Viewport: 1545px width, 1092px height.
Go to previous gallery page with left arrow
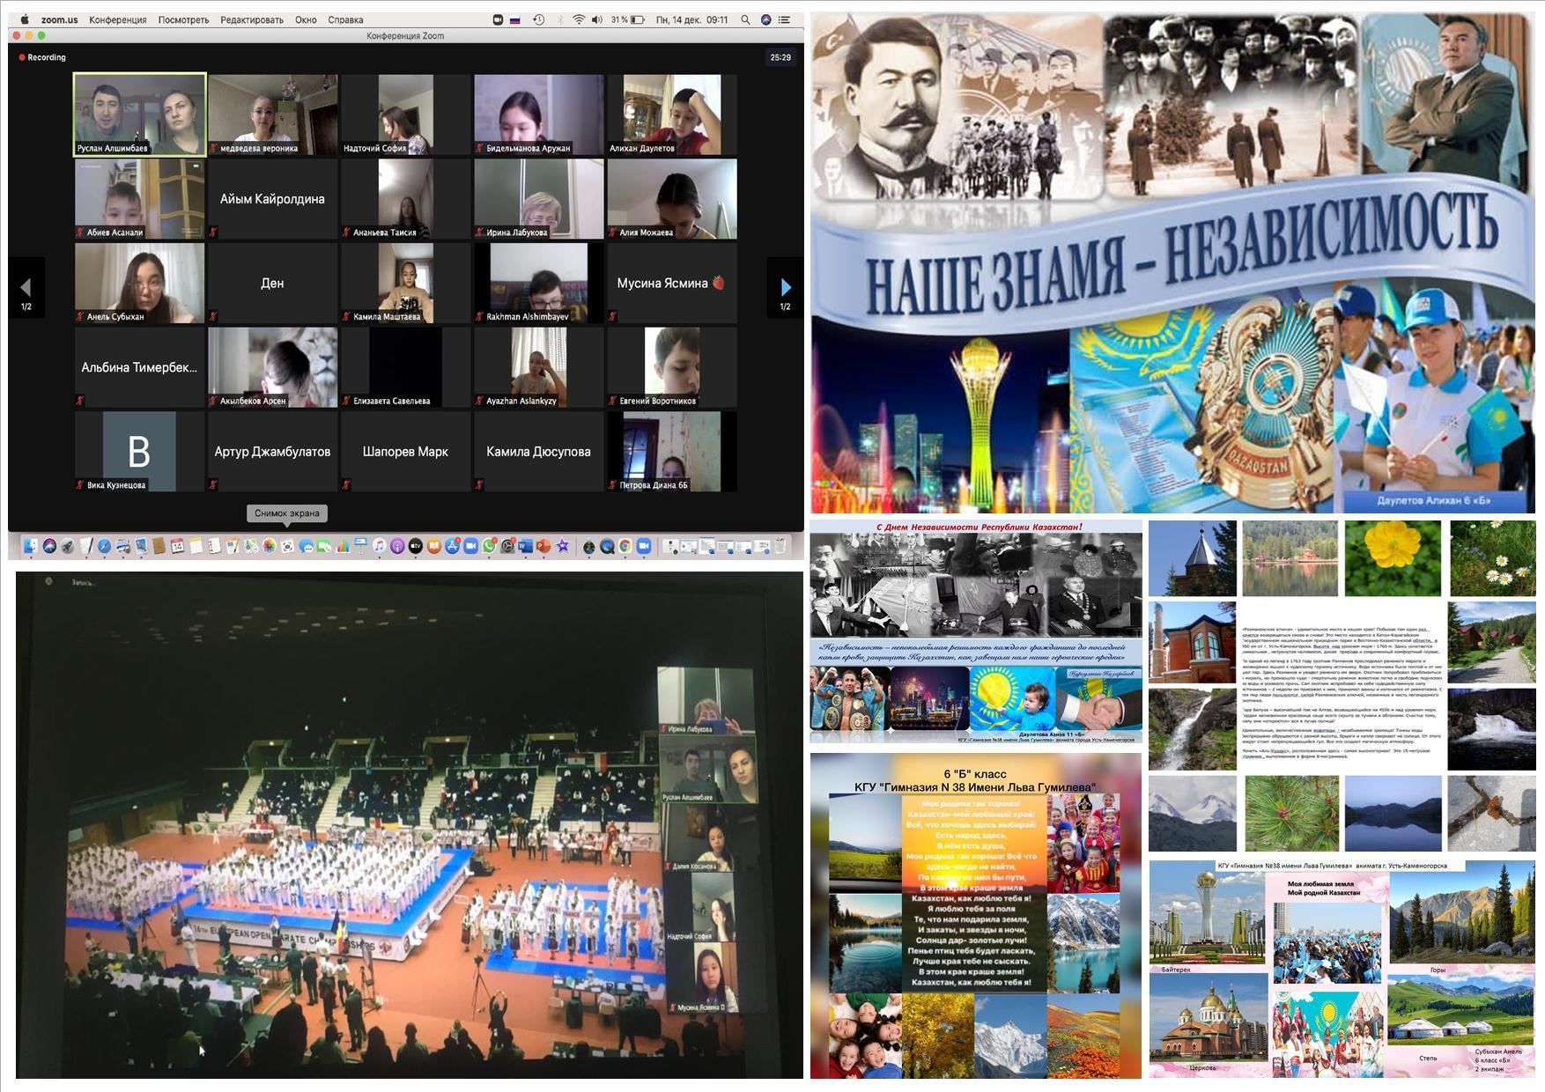coord(26,287)
